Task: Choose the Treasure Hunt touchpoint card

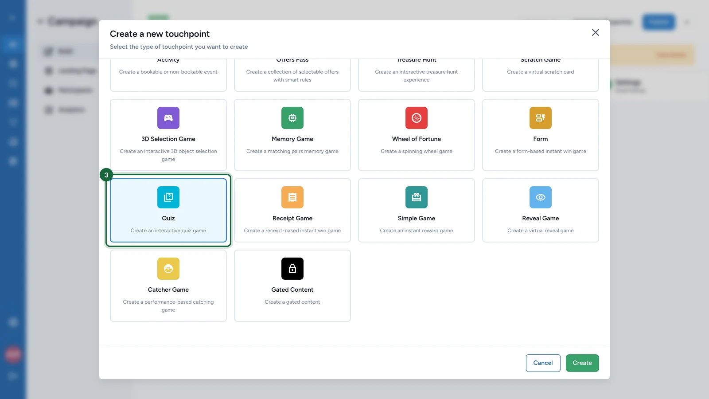Action: [417, 74]
